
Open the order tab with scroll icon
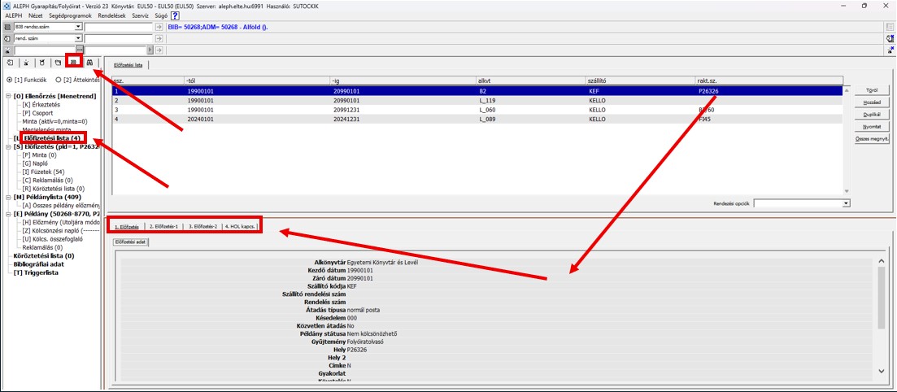(x=10, y=62)
